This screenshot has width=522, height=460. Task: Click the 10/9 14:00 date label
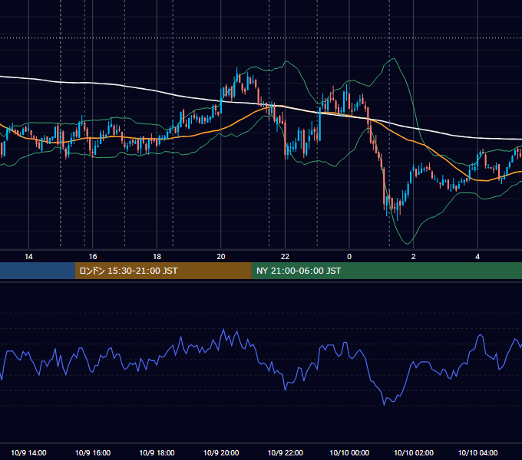click(x=28, y=452)
